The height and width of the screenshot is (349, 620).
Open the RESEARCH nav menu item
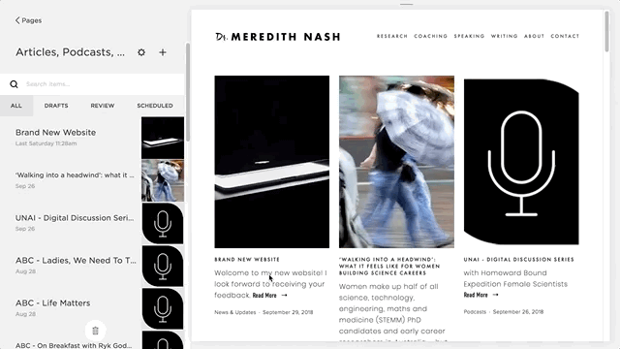[x=391, y=36]
